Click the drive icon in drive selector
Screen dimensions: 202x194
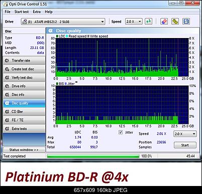(25, 21)
